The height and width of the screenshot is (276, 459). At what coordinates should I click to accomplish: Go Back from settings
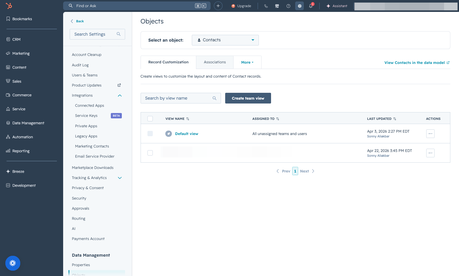tap(77, 21)
